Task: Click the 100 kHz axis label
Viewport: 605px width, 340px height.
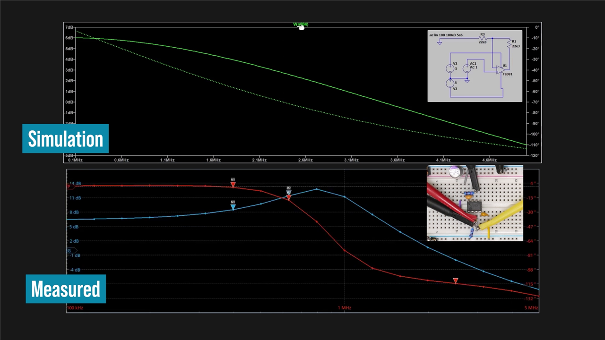Action: (75, 308)
